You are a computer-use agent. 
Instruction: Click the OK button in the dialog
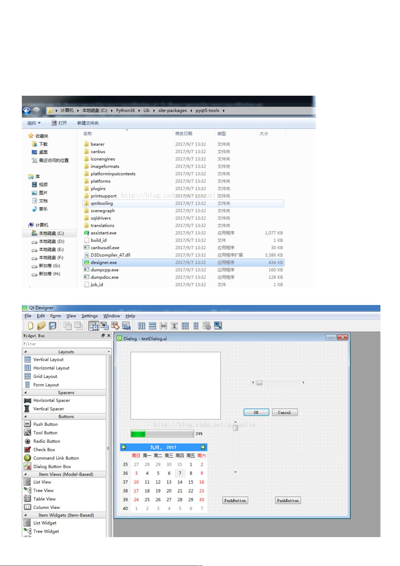pyautogui.click(x=256, y=412)
